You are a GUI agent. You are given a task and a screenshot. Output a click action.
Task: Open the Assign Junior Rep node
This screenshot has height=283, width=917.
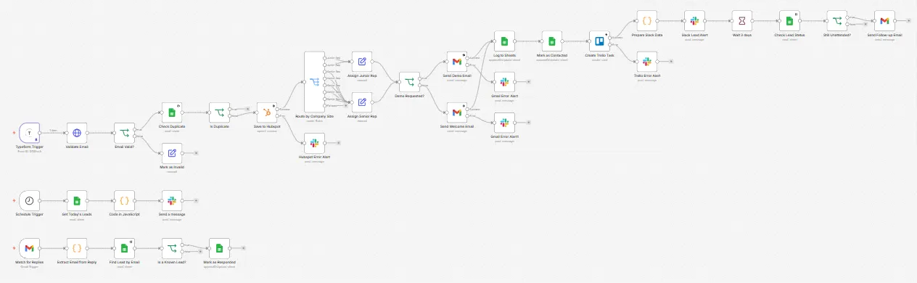(361, 62)
